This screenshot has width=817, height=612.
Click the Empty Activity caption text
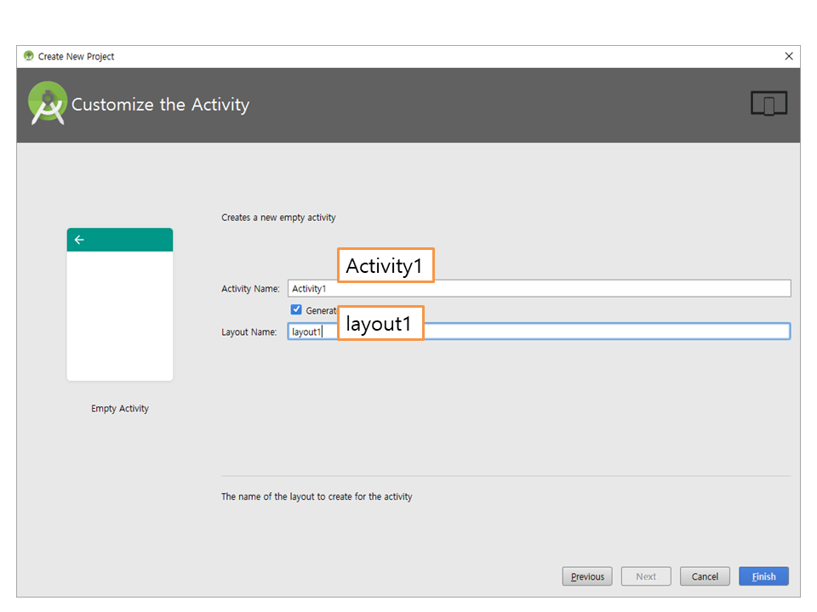tap(120, 409)
